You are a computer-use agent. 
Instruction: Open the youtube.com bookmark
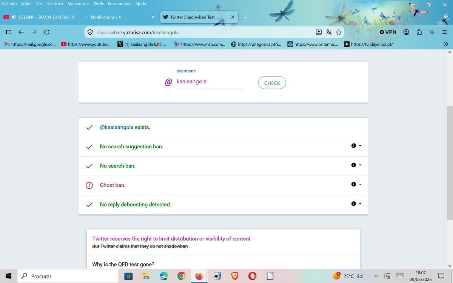click(x=86, y=44)
